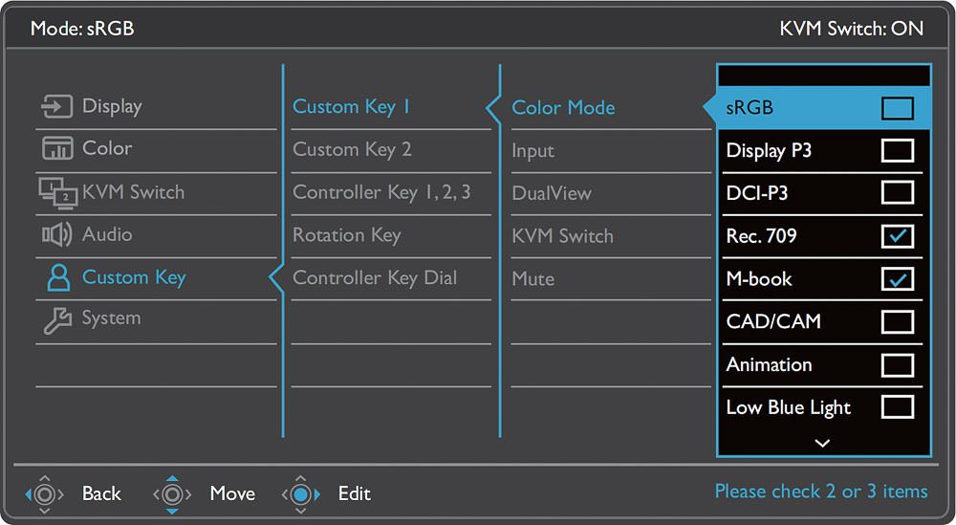The width and height of the screenshot is (956, 525).
Task: Expand more color modes with down chevron
Action: point(822,444)
